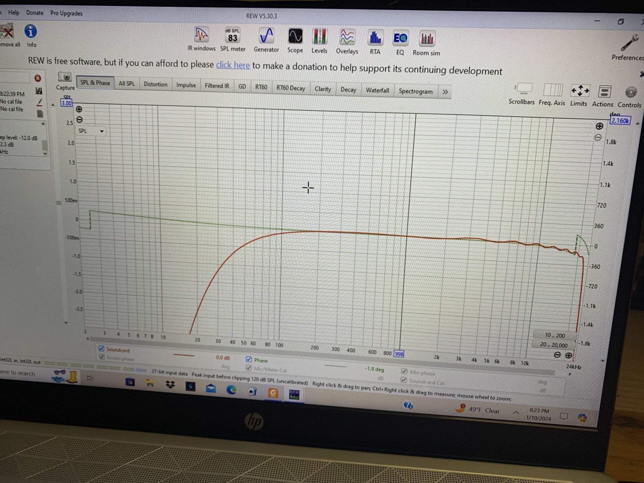The width and height of the screenshot is (644, 483).
Task: Open Mail app from taskbar
Action: point(211,389)
